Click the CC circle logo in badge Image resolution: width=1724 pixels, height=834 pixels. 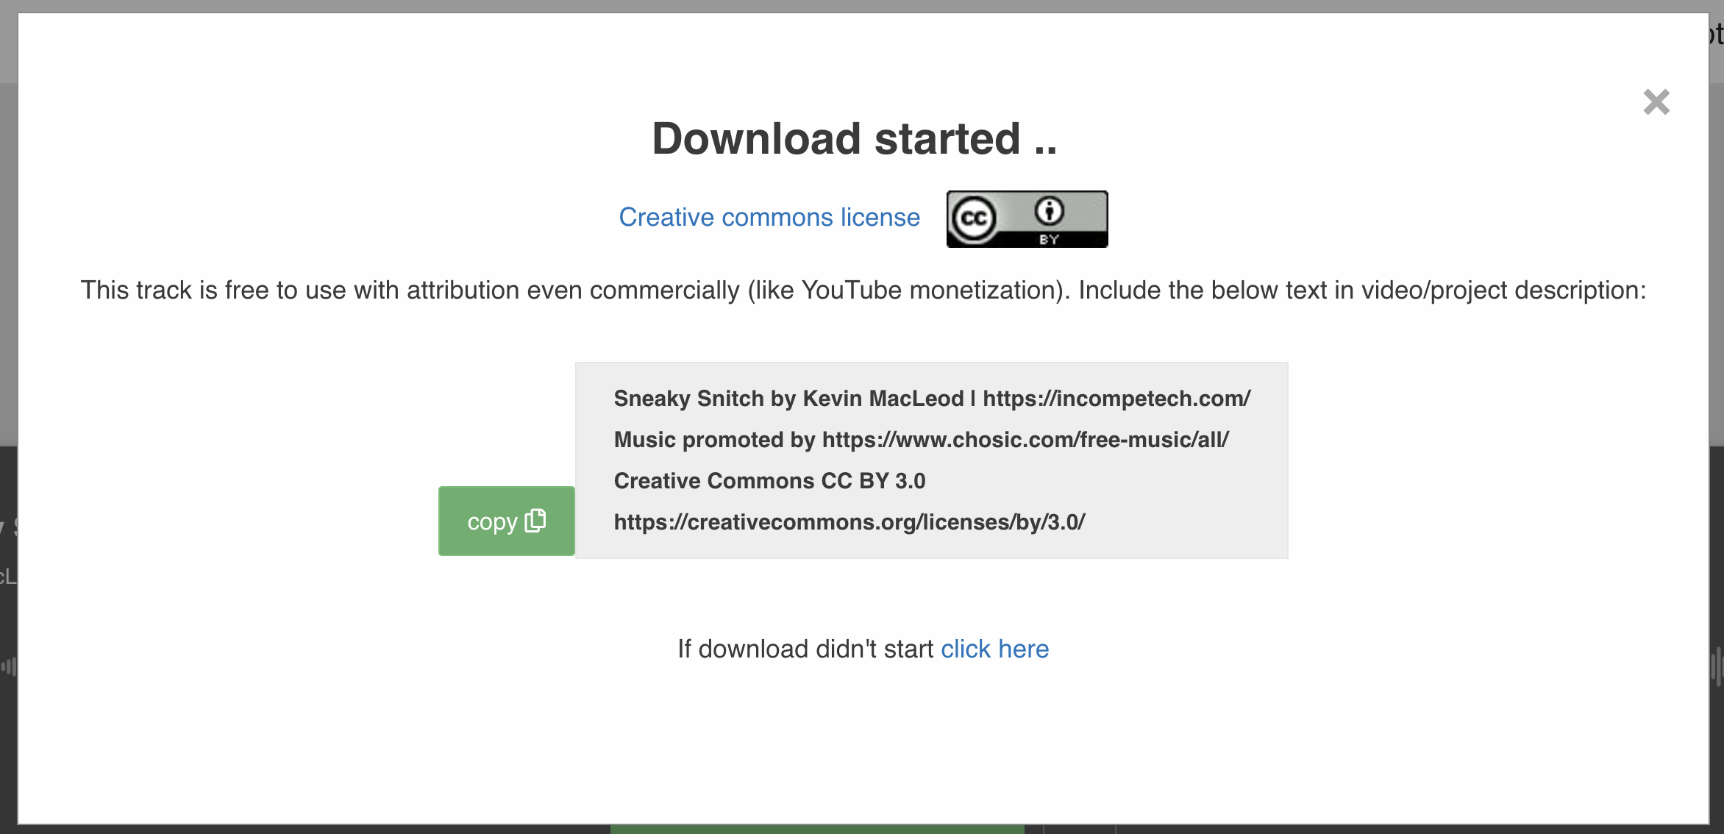click(974, 218)
